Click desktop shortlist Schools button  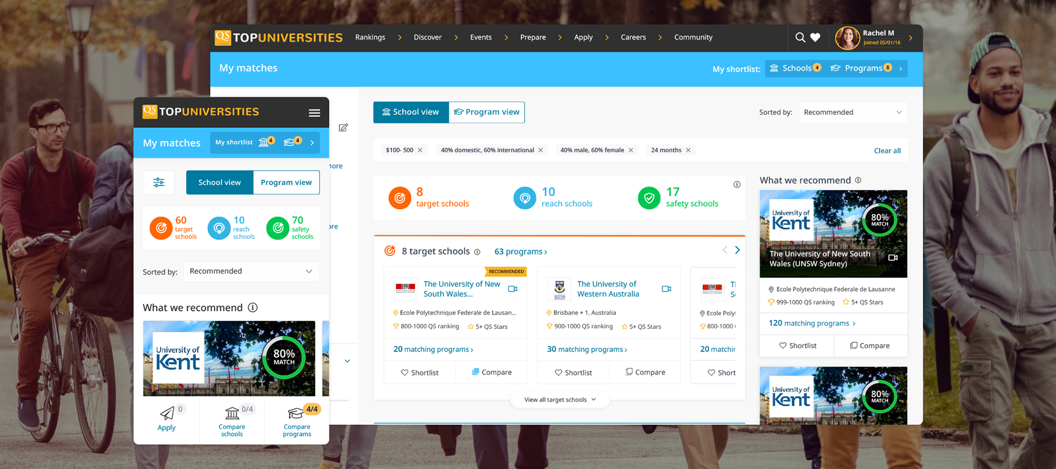795,68
